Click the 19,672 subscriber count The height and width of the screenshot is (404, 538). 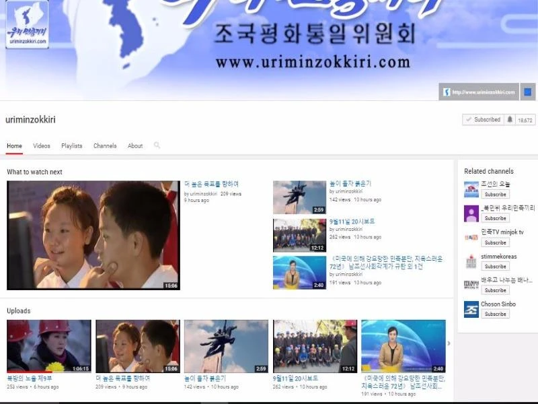[x=525, y=120]
